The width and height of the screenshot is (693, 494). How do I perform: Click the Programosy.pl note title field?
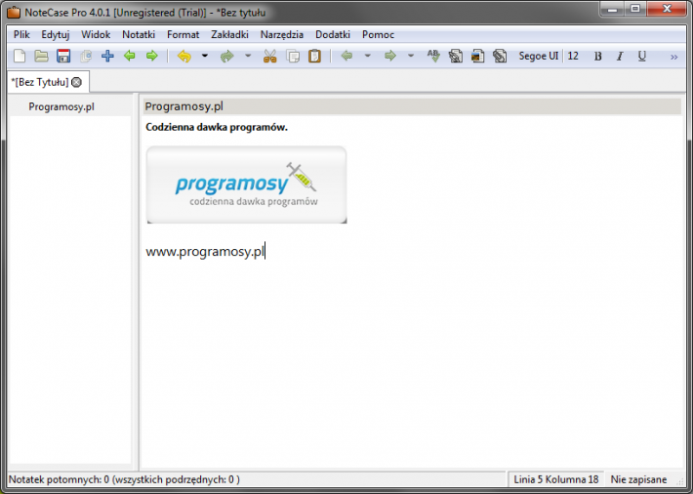click(x=412, y=106)
